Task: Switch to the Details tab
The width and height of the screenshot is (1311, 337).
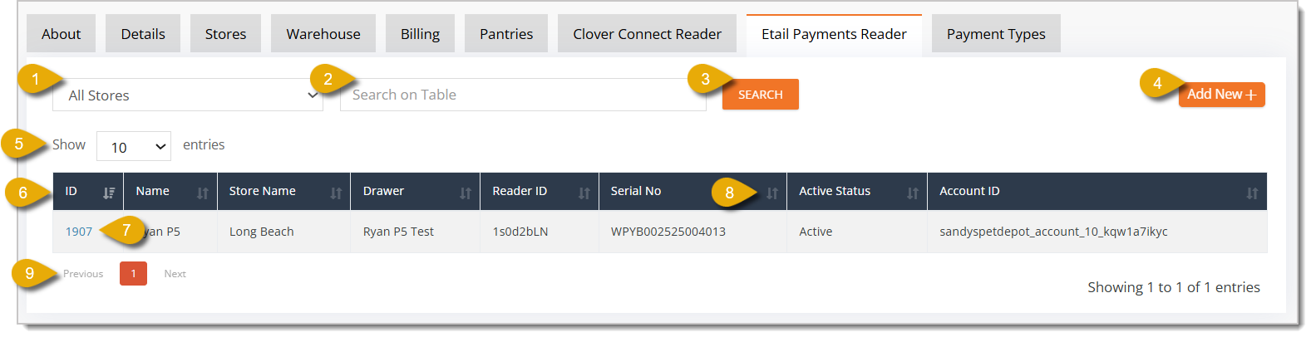Action: pyautogui.click(x=143, y=34)
